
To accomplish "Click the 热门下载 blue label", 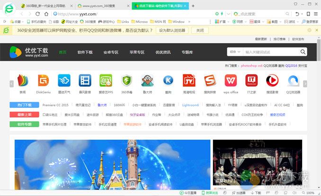I will (24, 105).
